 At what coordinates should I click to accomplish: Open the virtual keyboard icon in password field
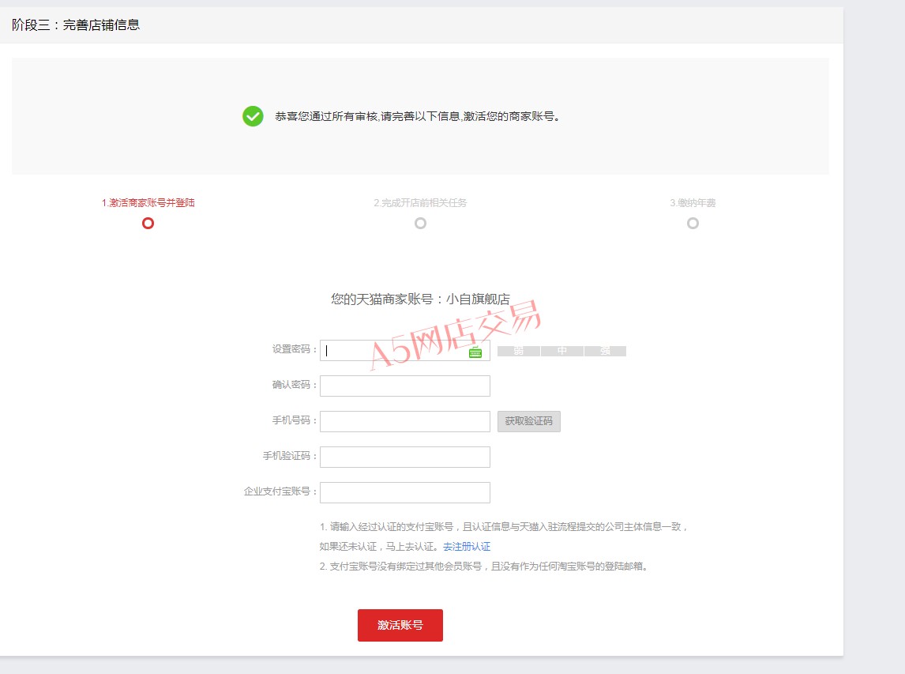(x=475, y=352)
